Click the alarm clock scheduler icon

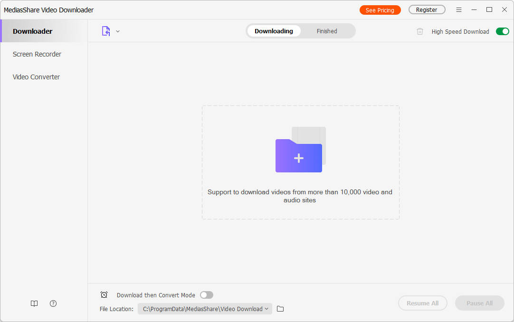tap(104, 294)
